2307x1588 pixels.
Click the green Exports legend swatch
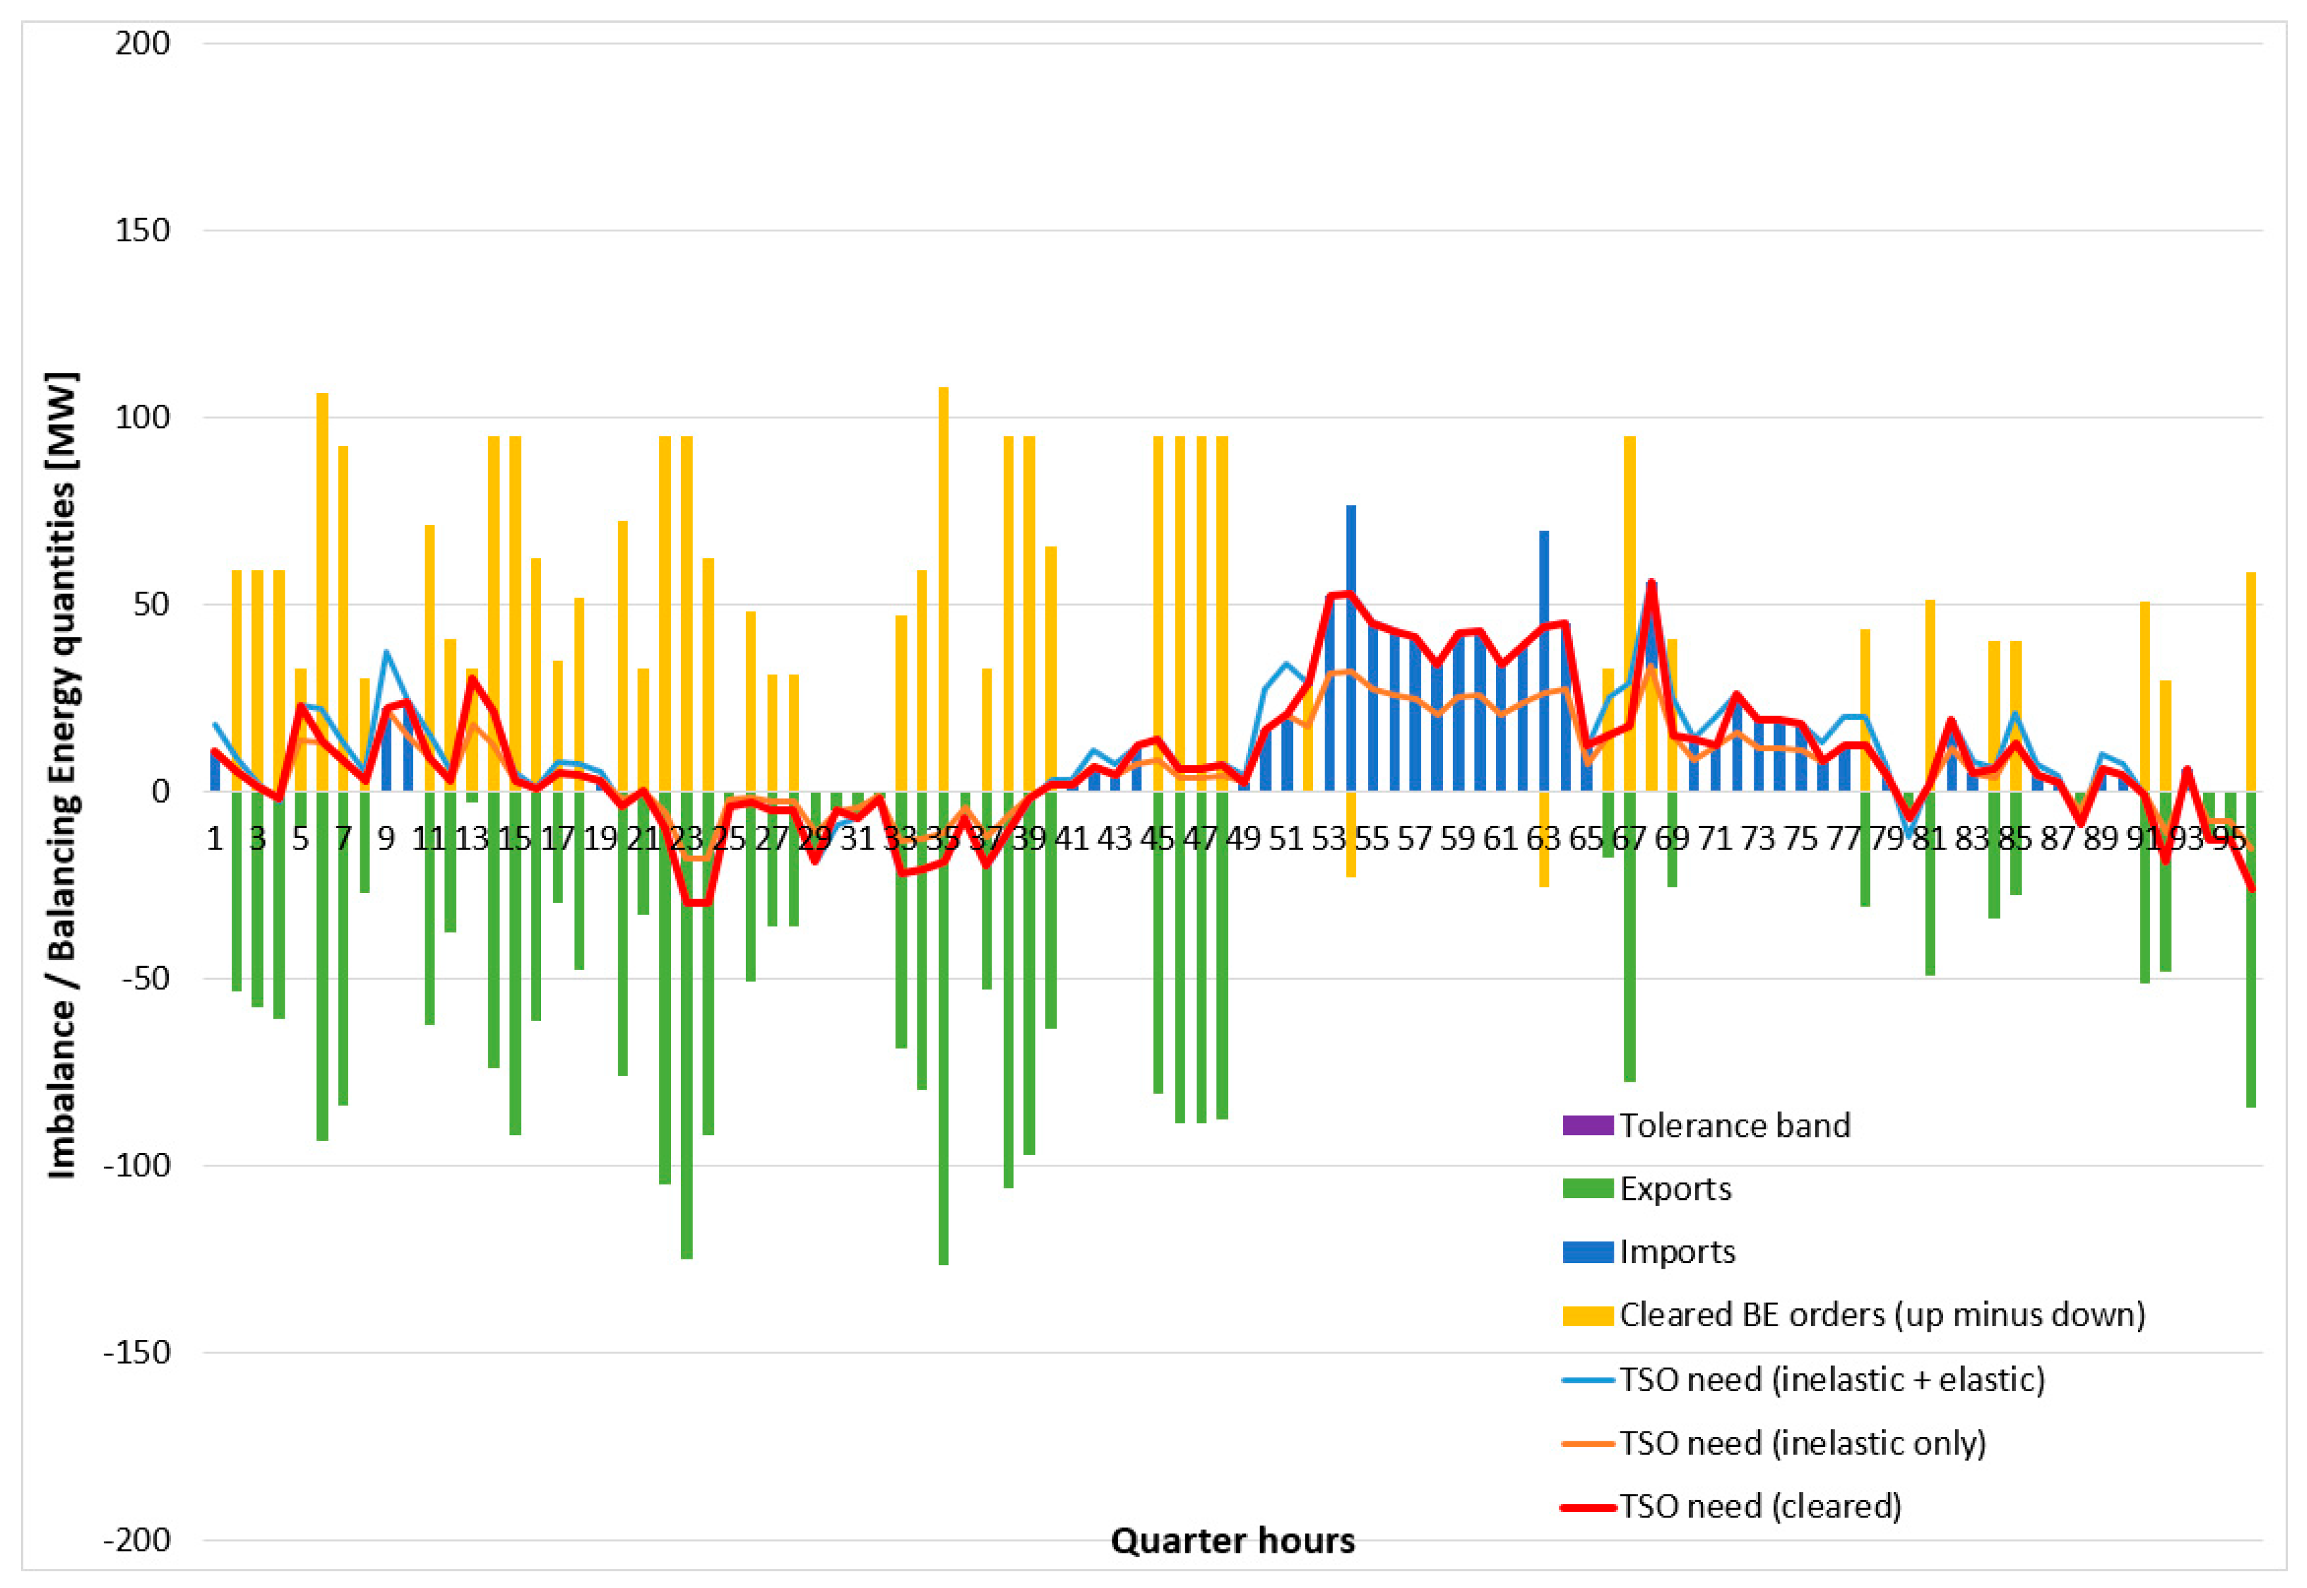pyautogui.click(x=1588, y=1188)
